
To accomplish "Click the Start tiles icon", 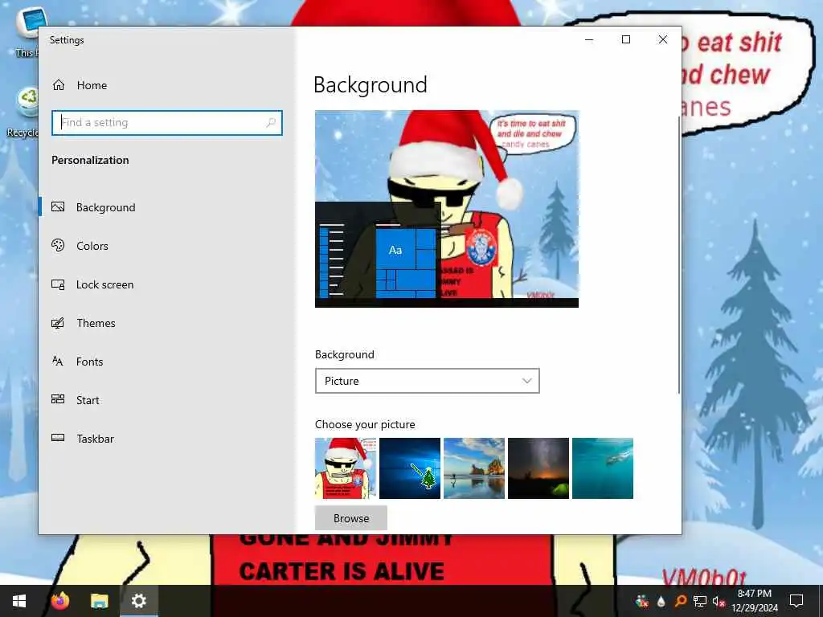I will tap(58, 399).
